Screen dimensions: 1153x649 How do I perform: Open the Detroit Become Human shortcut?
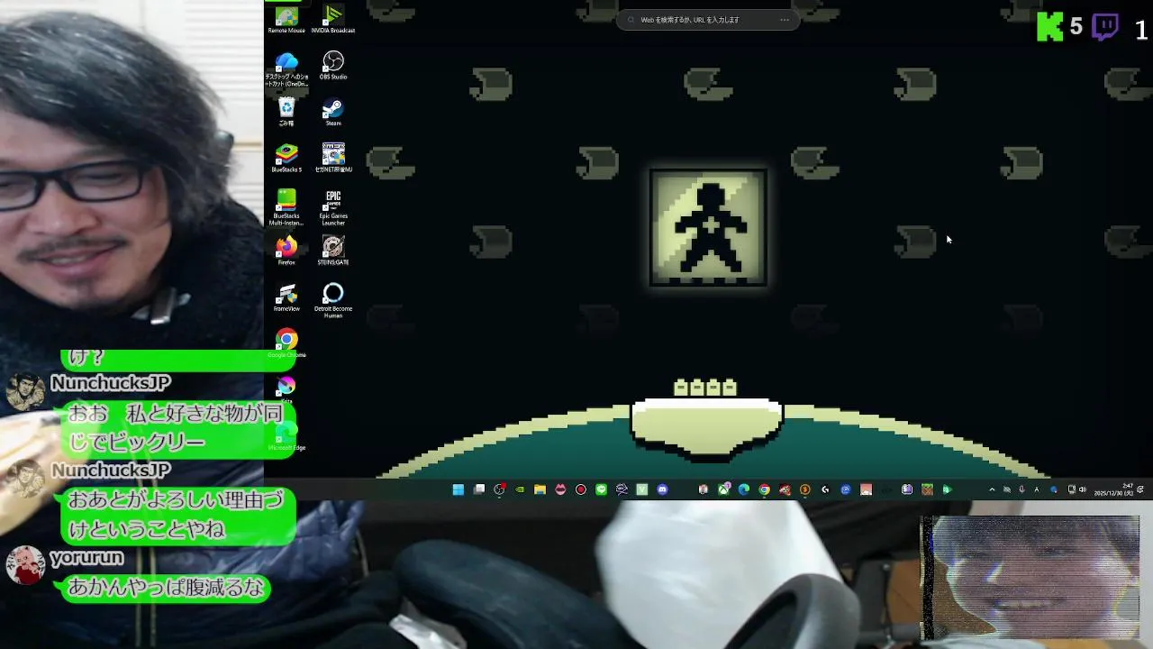tap(333, 300)
